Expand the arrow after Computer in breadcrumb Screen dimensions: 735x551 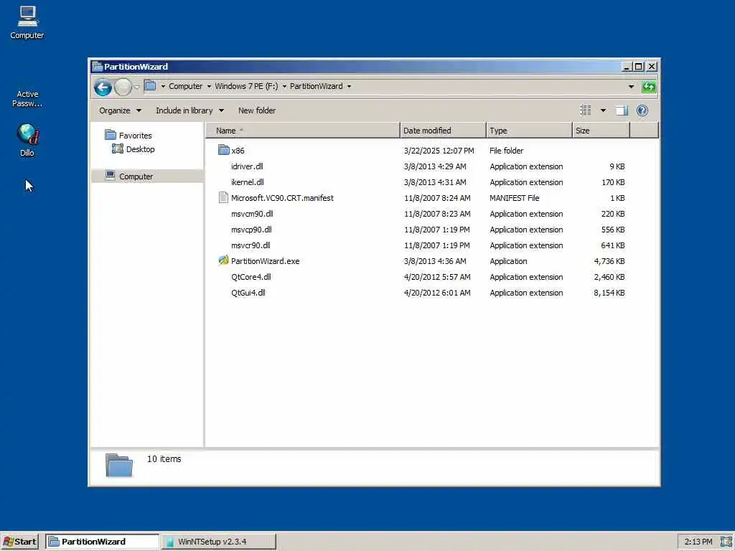point(209,86)
